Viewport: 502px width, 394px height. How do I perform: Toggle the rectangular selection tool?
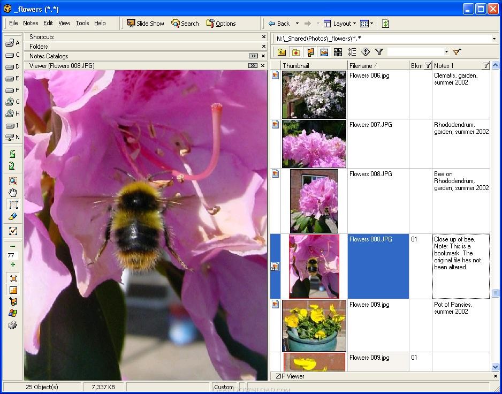(x=13, y=204)
